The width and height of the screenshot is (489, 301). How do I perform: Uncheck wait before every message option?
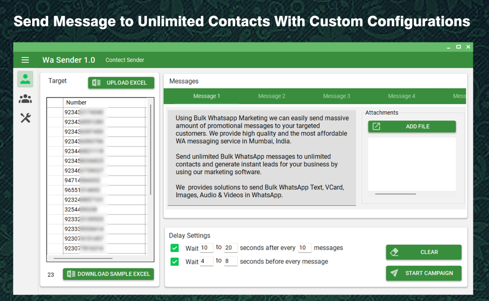[x=174, y=262]
